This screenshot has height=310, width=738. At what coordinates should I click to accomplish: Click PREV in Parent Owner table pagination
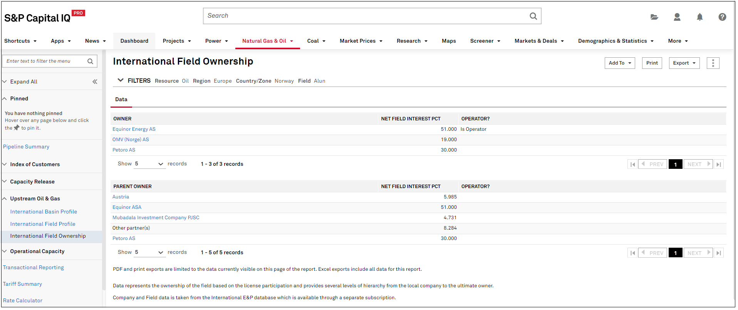652,253
